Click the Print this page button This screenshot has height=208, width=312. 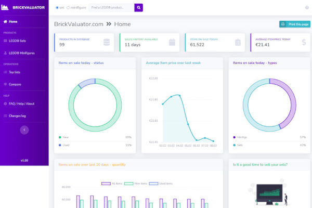[295, 24]
